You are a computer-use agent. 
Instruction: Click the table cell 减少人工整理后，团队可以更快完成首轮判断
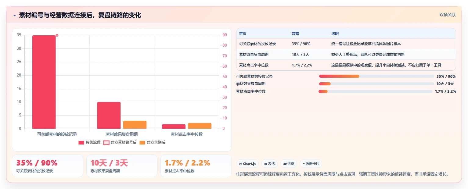click(368, 55)
